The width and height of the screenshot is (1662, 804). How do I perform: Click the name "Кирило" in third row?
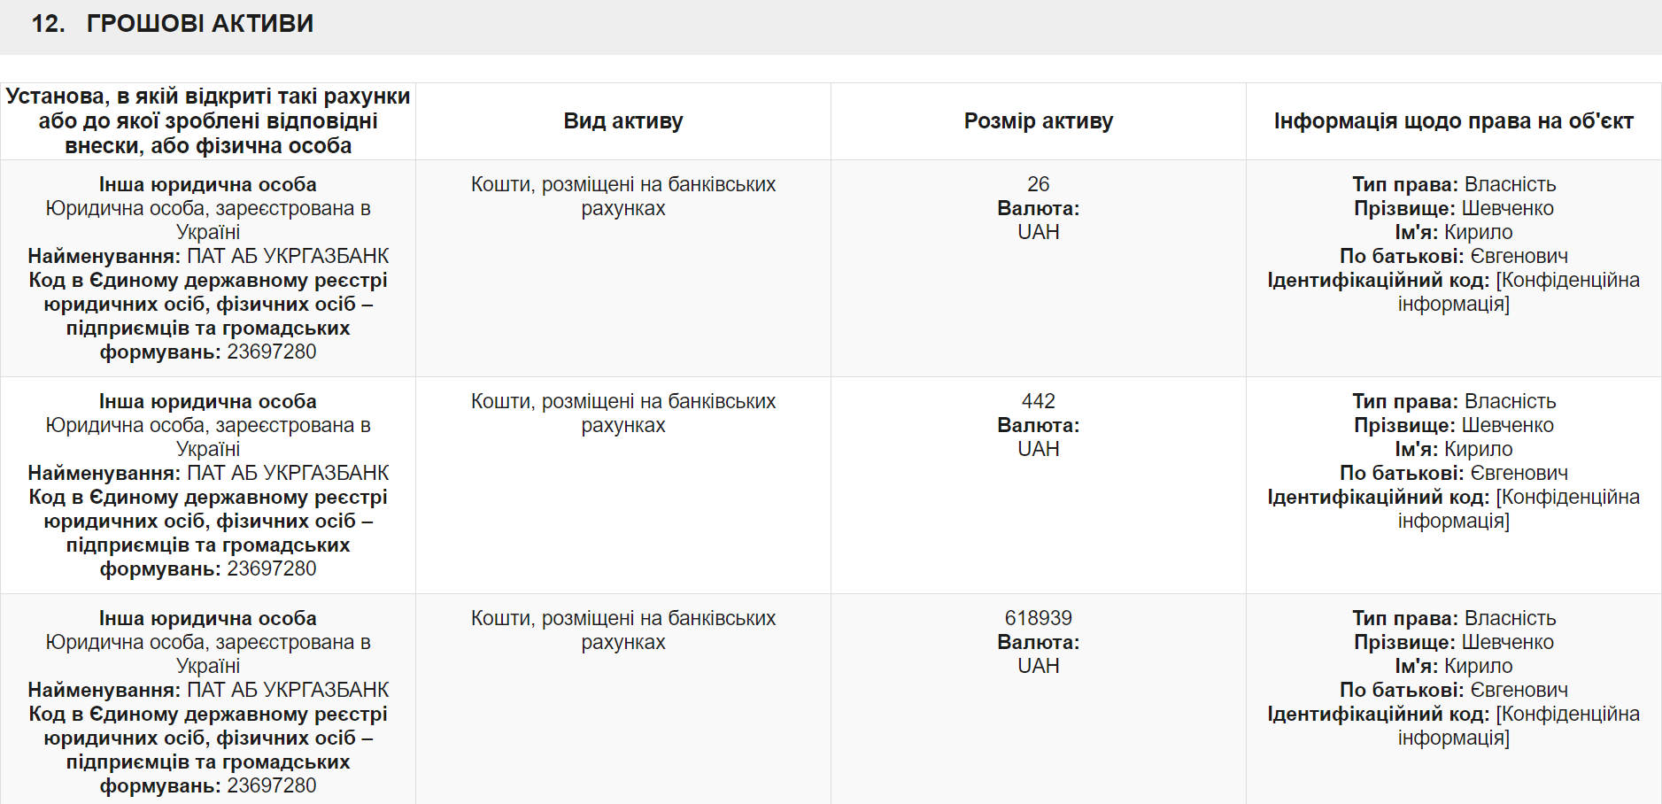(x=1479, y=666)
